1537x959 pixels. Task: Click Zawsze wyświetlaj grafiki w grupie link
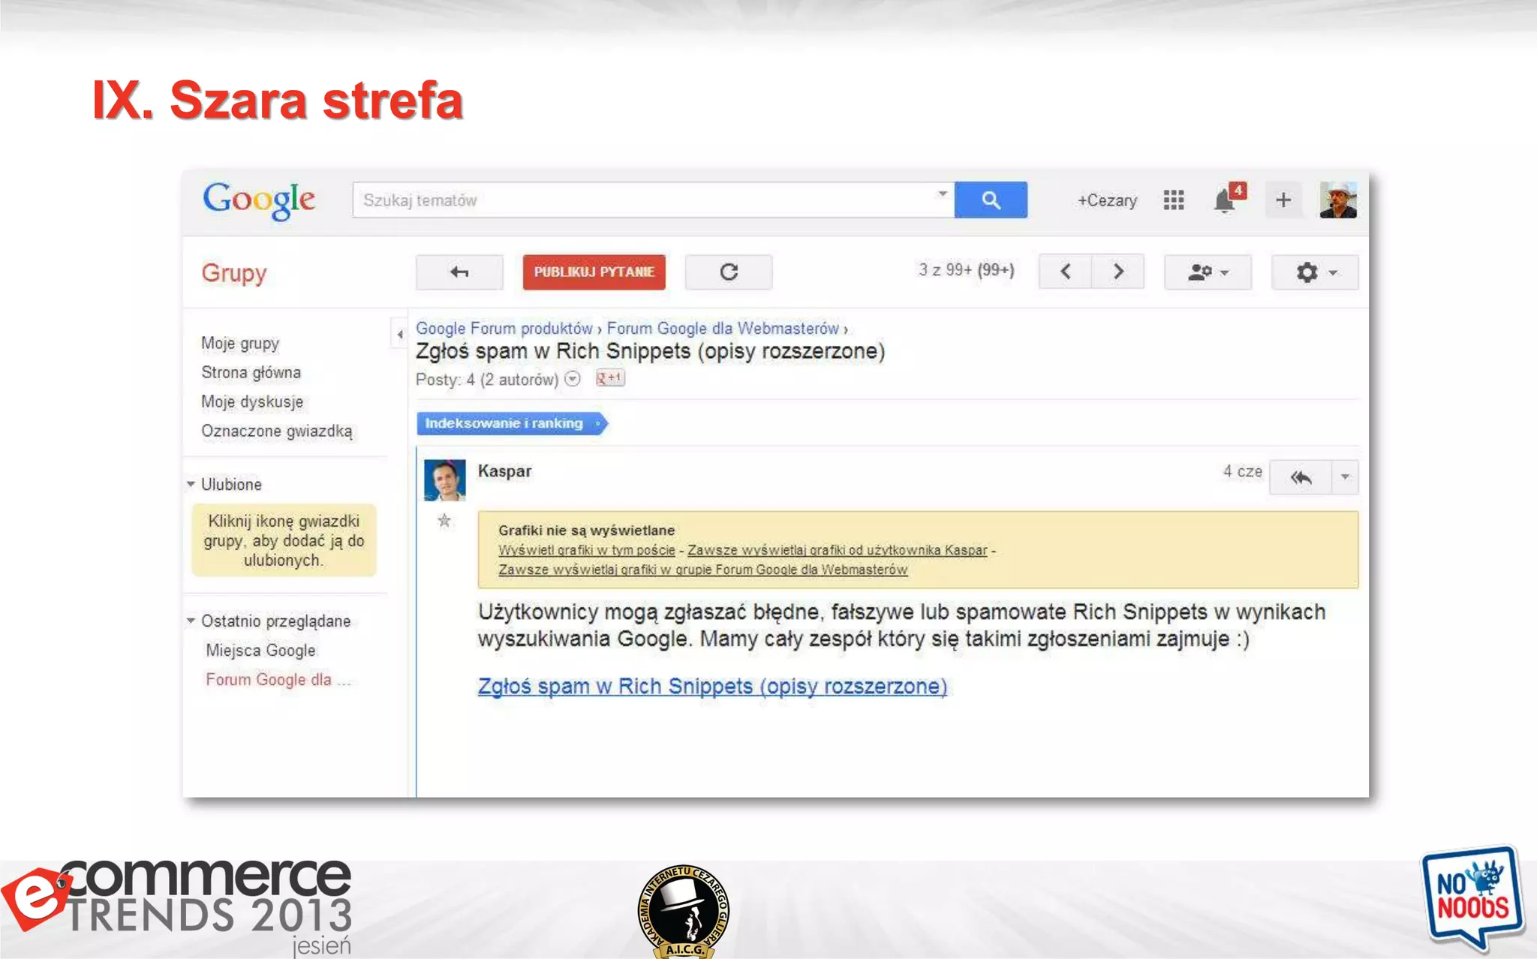[703, 570]
